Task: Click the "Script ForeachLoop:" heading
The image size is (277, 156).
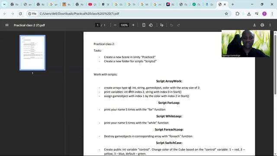Action: click(169, 130)
